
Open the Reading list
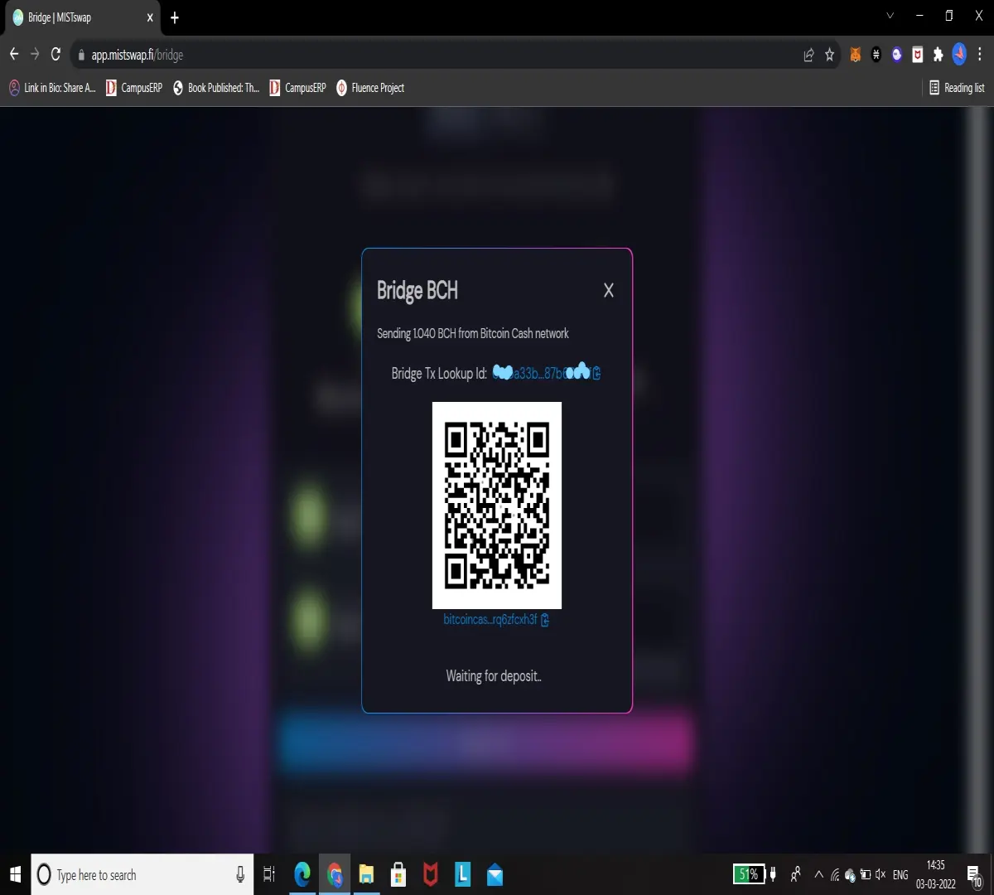(957, 88)
